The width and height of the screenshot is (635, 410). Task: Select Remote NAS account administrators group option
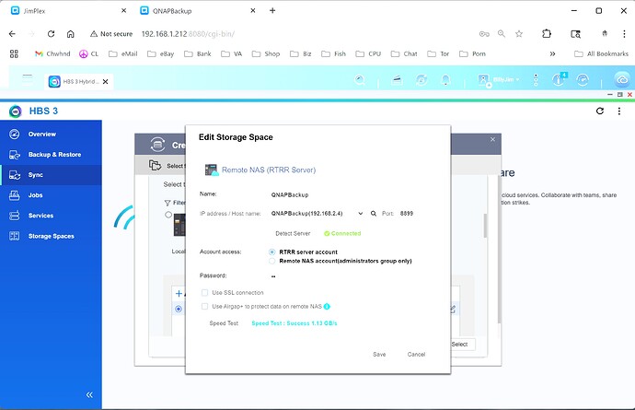pos(272,261)
